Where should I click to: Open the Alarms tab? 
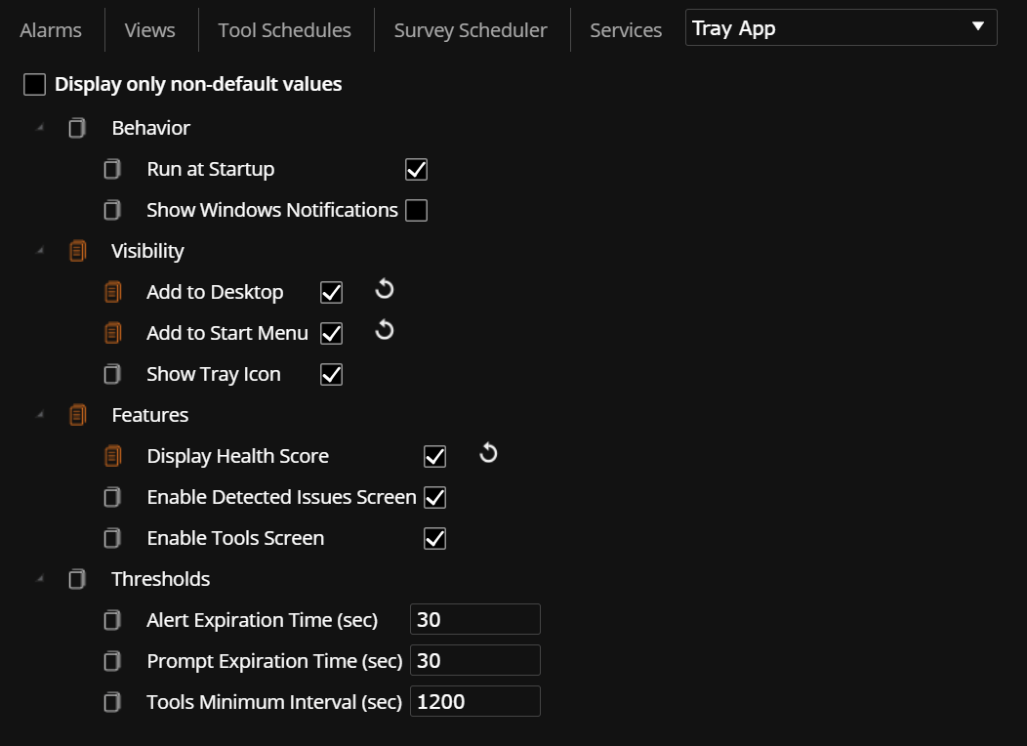(51, 29)
